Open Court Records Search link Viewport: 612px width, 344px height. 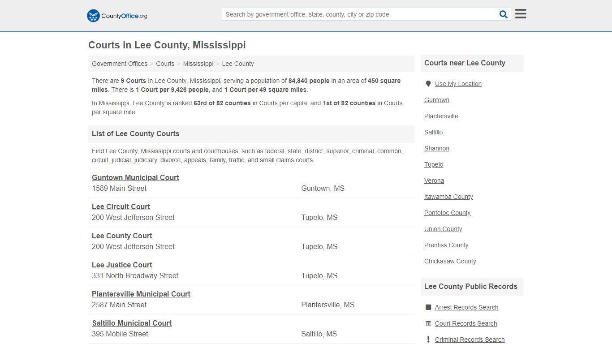click(x=466, y=323)
